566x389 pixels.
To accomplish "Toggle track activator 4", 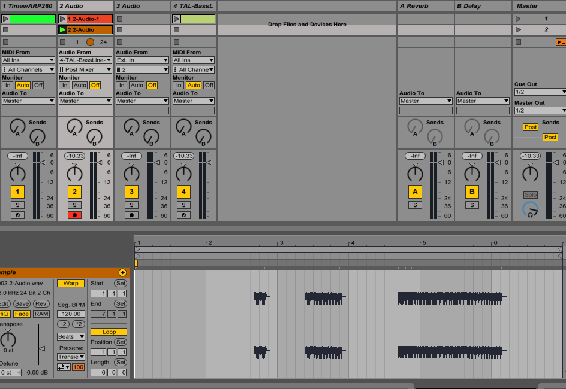I will click(183, 192).
